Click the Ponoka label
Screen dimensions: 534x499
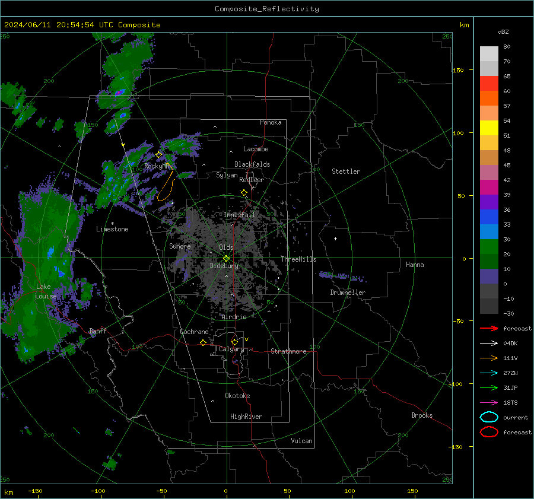coord(271,122)
